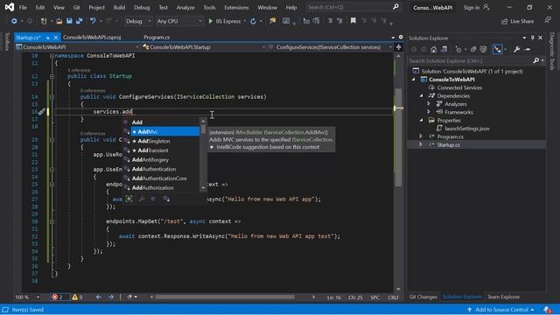
Task: Expand the Frameworks node
Action: pos(429,112)
